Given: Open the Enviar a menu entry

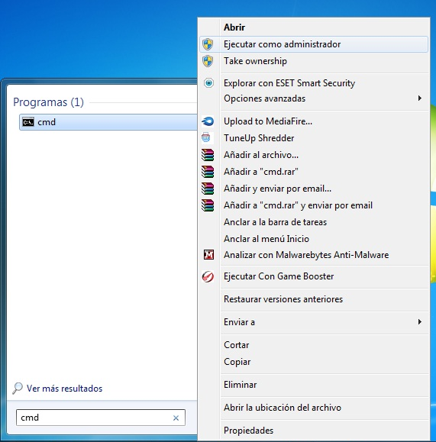Looking at the screenshot, I should [x=314, y=322].
